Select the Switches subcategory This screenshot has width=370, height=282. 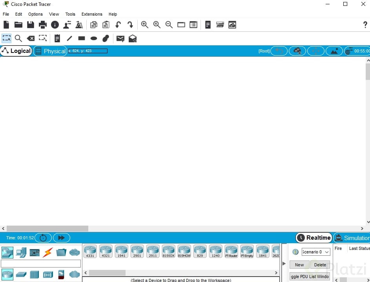[x=21, y=274]
